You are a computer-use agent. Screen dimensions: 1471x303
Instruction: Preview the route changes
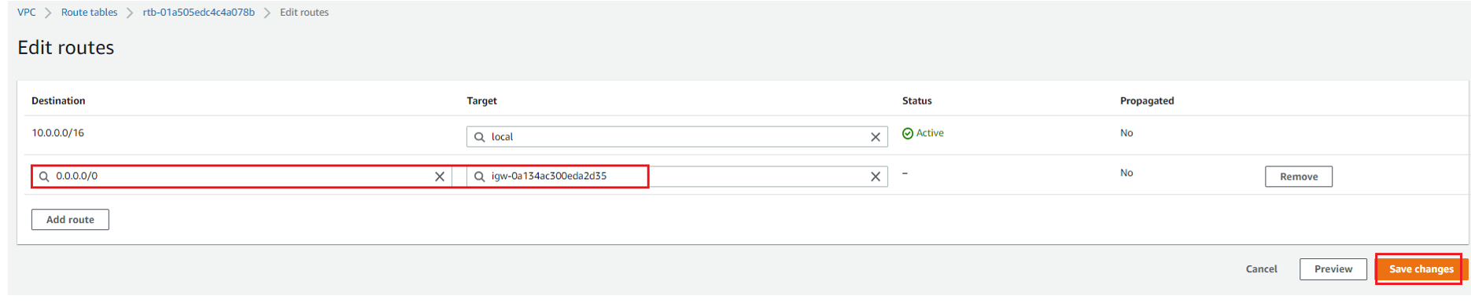click(1333, 269)
